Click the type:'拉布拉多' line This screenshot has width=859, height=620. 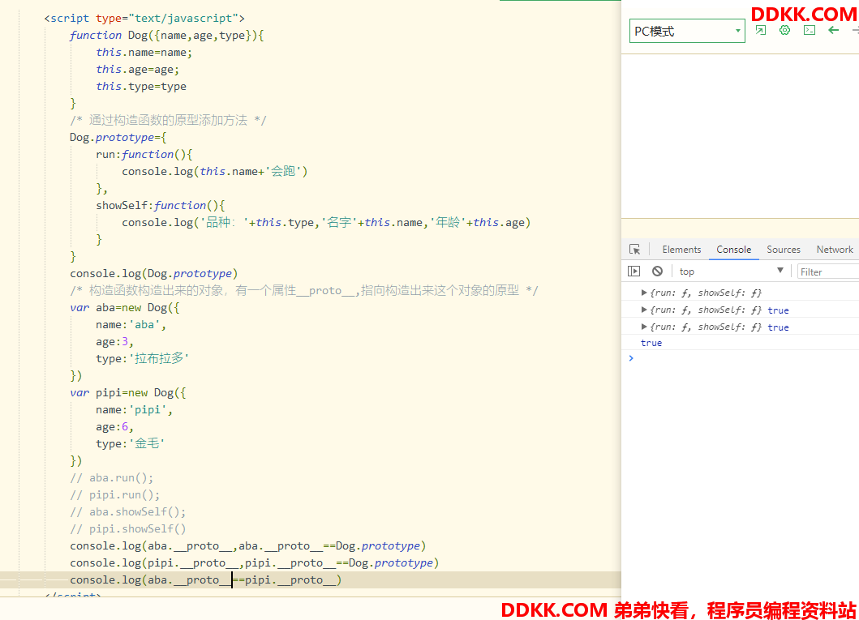click(143, 358)
